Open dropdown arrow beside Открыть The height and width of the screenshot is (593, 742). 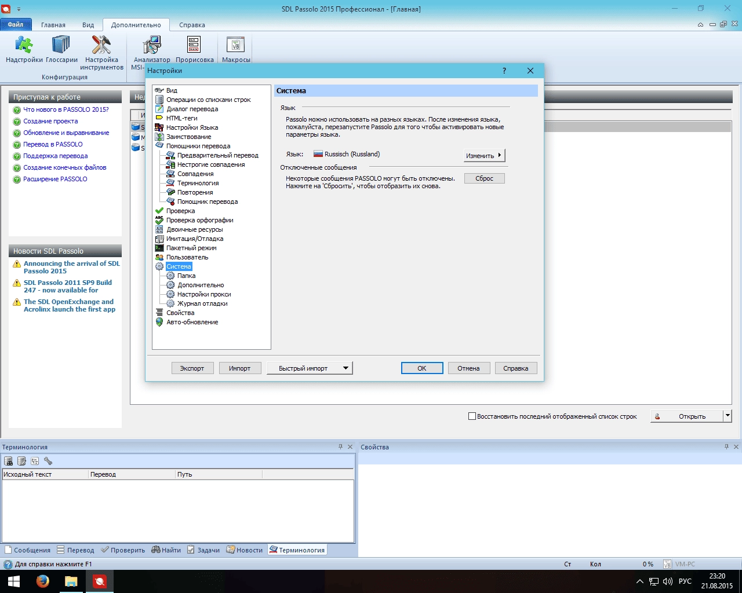(x=728, y=416)
